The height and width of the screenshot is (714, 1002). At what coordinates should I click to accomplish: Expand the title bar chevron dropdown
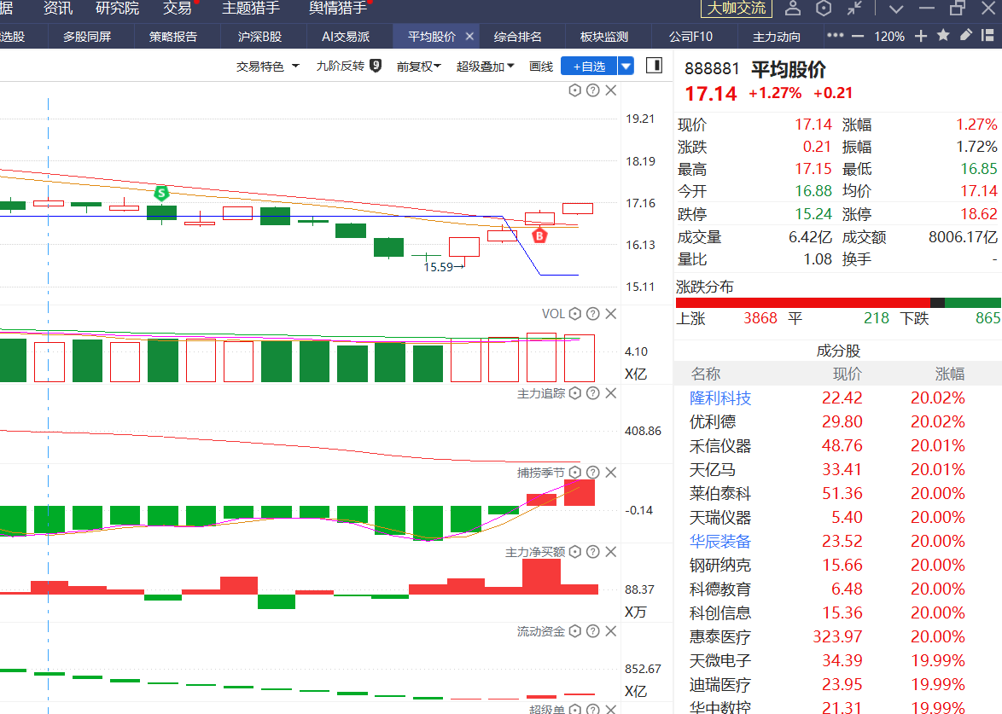pos(896,9)
